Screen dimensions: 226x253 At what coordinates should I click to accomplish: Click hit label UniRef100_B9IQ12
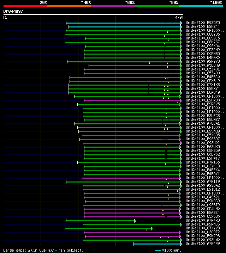point(203,189)
